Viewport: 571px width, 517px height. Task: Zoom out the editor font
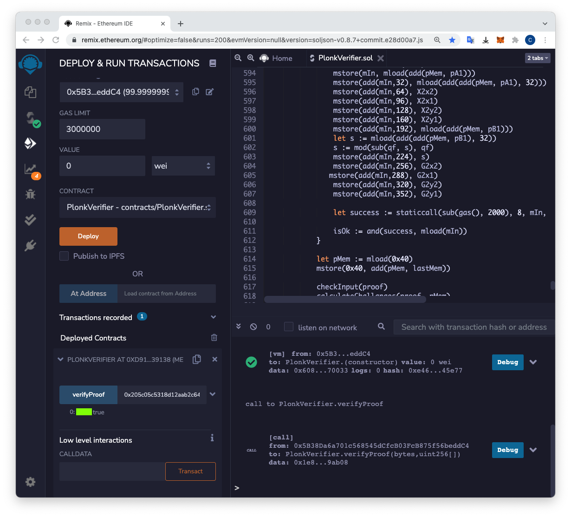pos(238,58)
